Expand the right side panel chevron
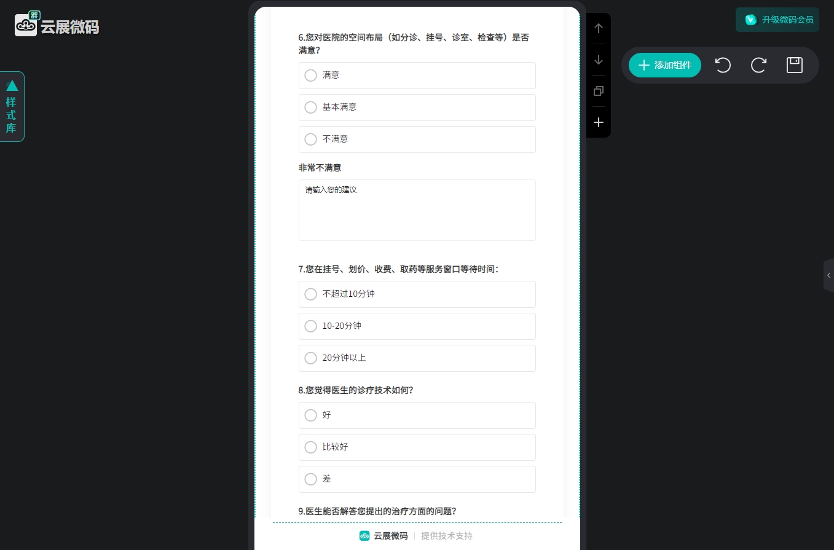Screen dimensions: 834x550 [828, 275]
